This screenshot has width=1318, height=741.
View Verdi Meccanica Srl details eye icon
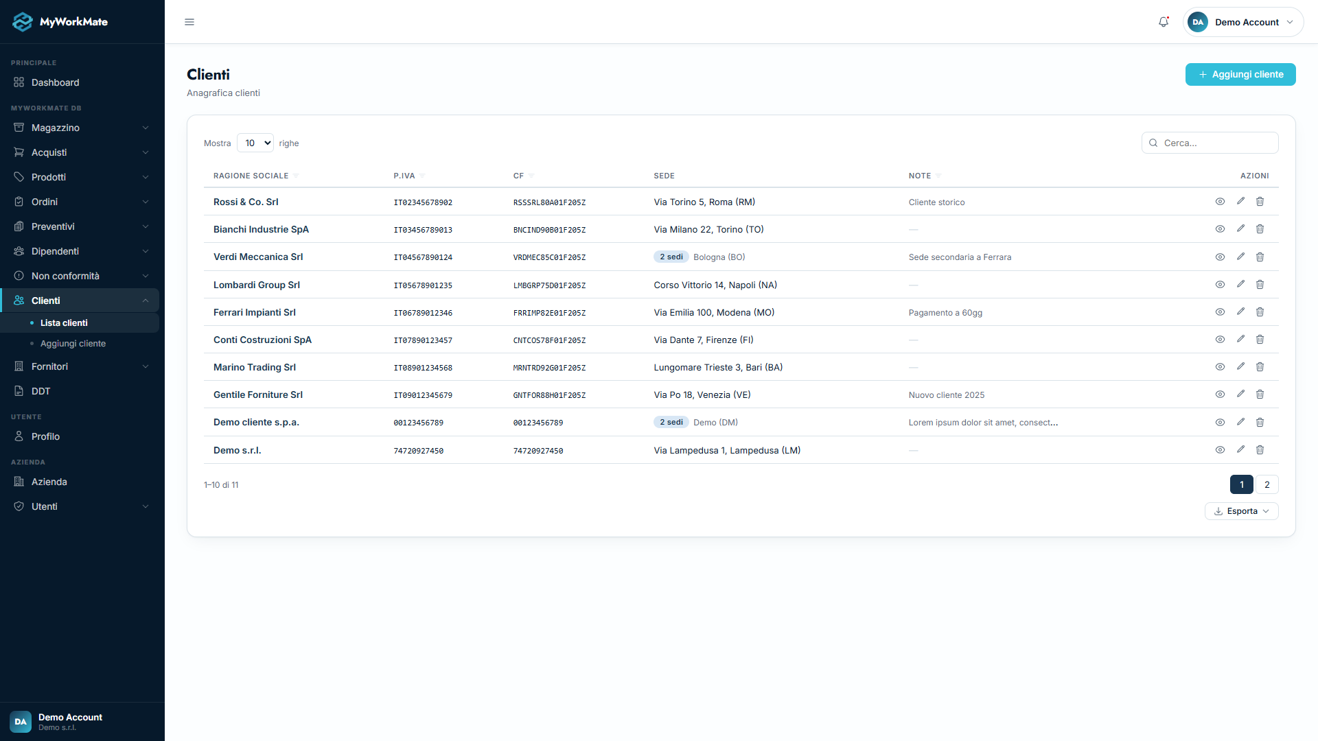(x=1220, y=257)
